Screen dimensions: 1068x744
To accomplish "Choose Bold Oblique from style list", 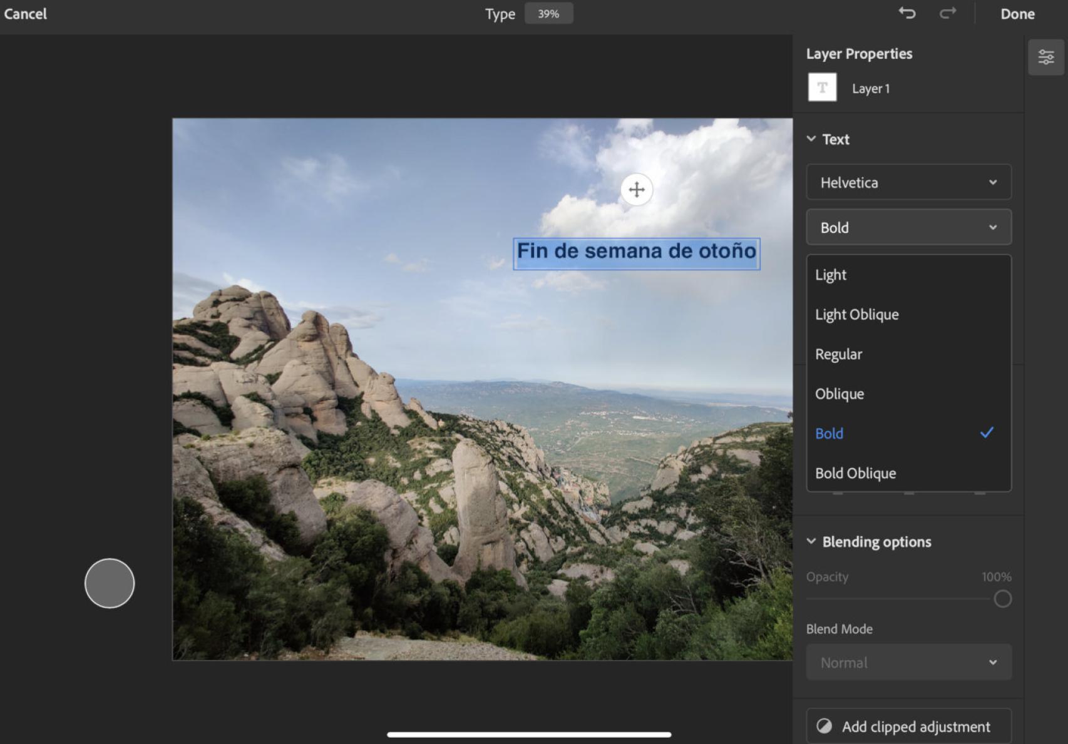I will click(855, 473).
